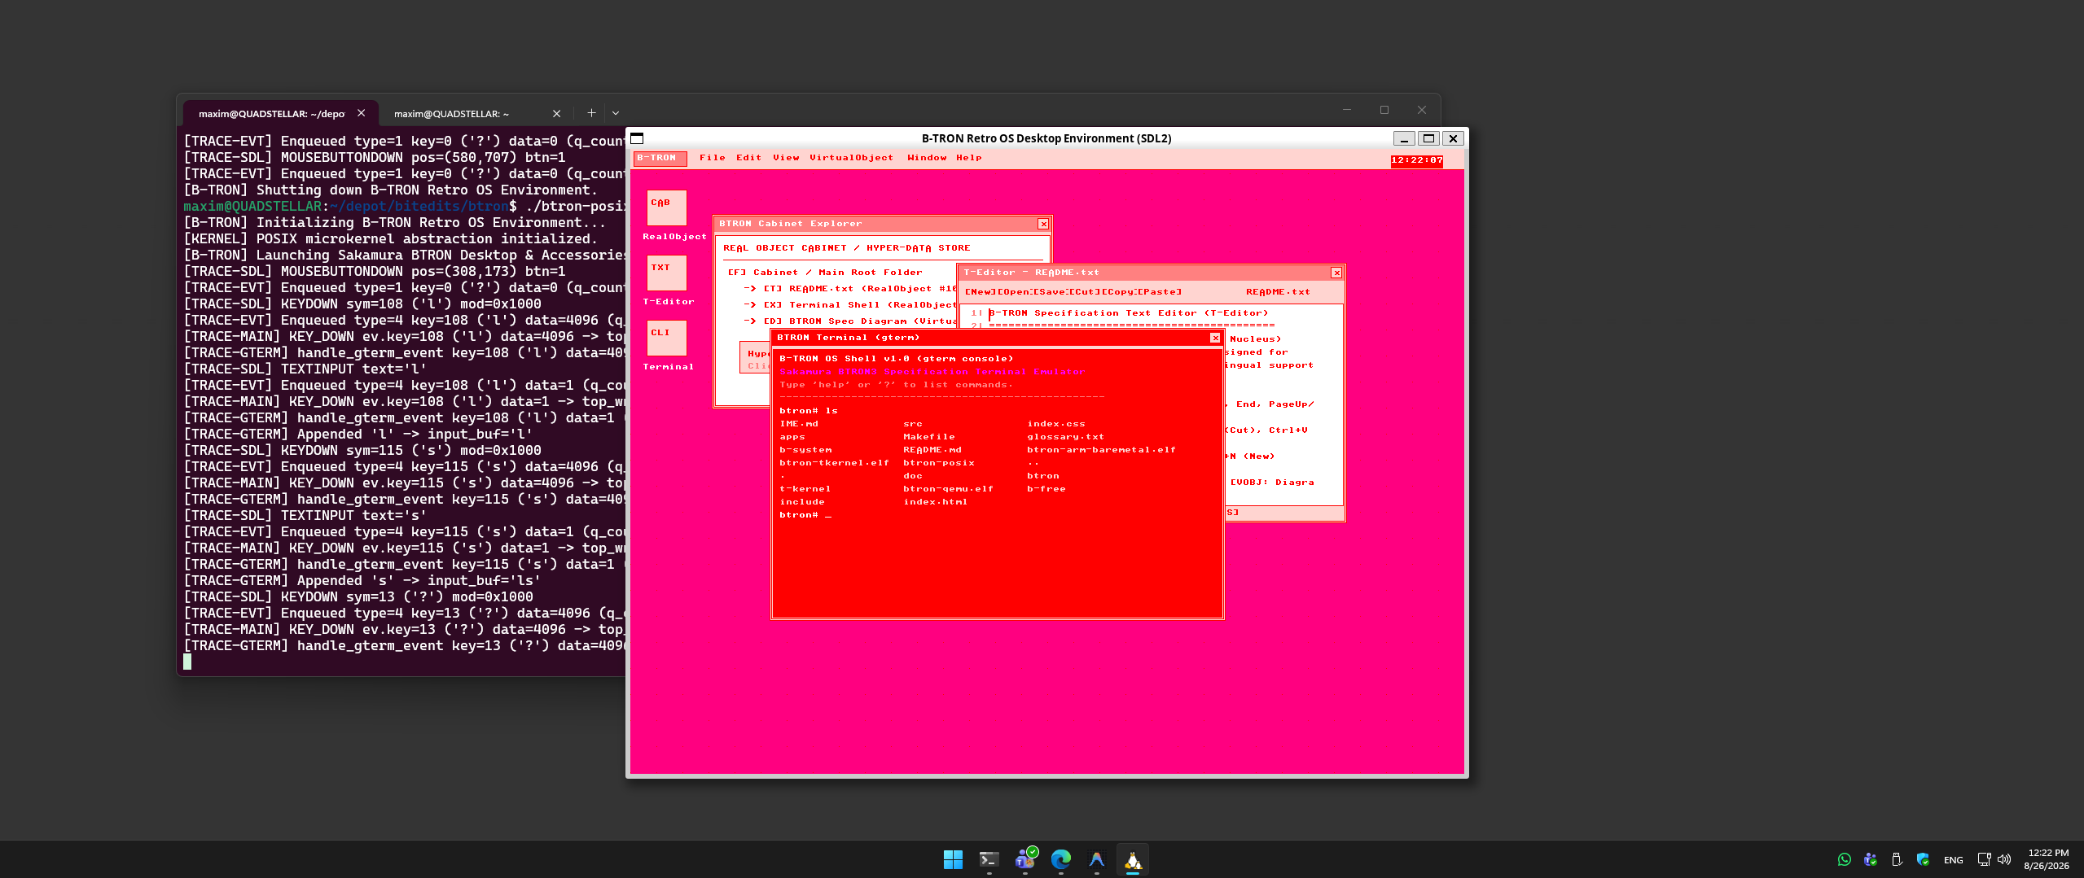
Task: Open Microsoft Edge from the taskbar
Action: point(1061,859)
